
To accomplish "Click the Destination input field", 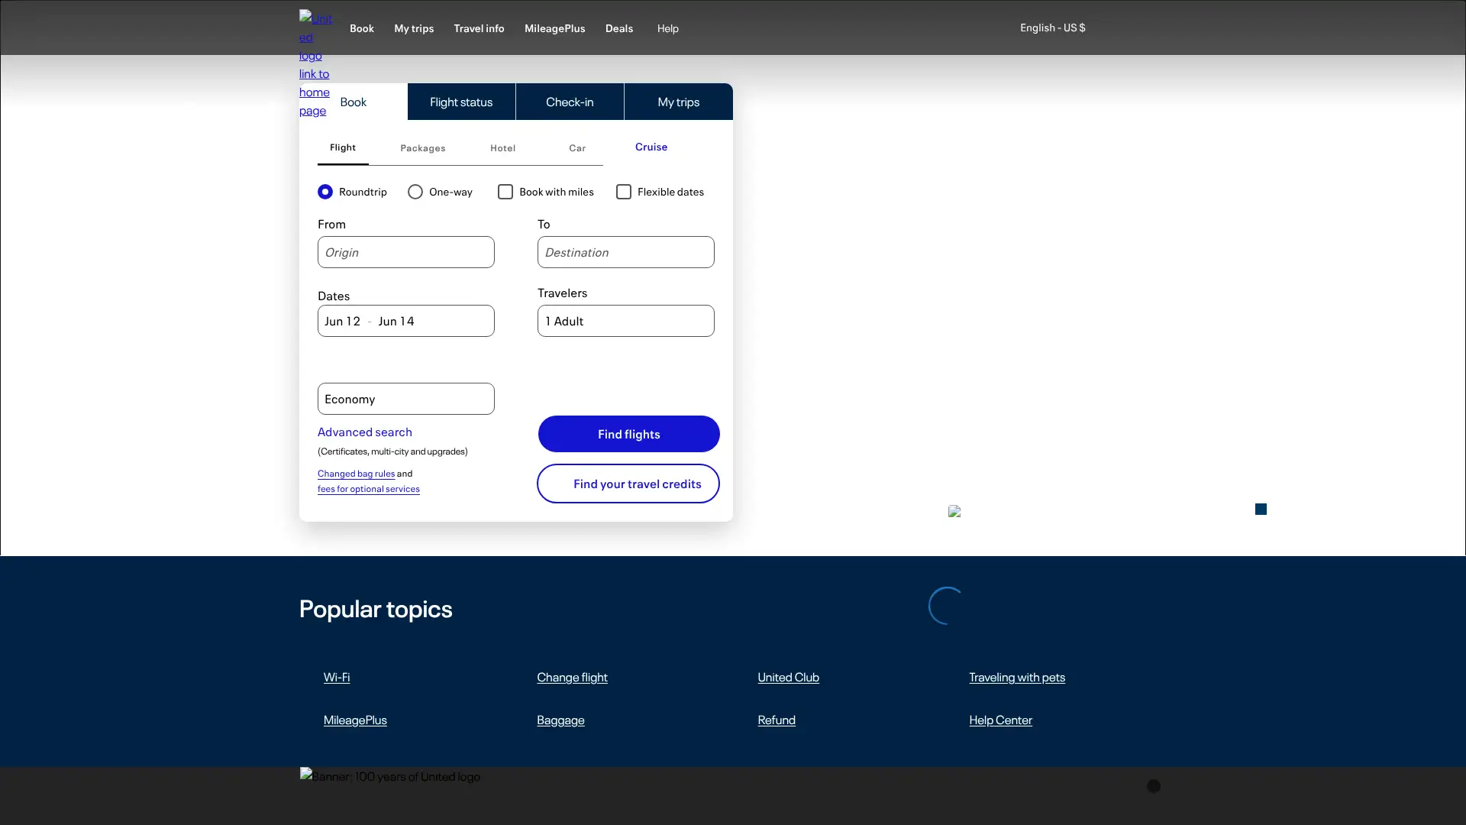I will click(x=626, y=252).
